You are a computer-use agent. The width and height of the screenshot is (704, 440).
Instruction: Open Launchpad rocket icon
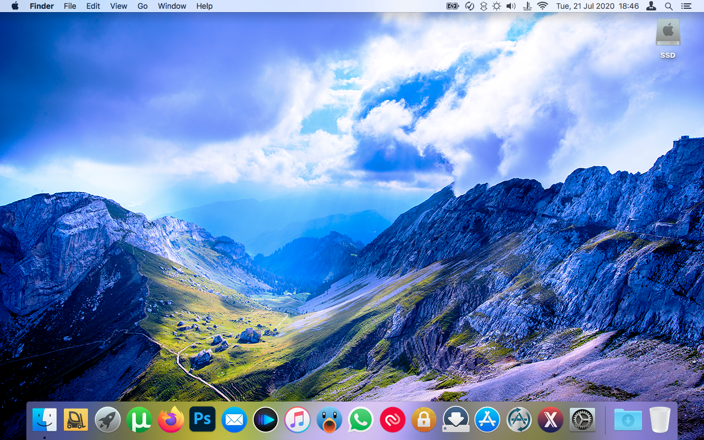108,420
